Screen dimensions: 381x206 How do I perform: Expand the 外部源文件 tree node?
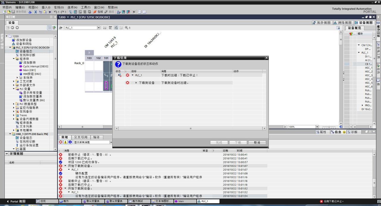(14, 85)
